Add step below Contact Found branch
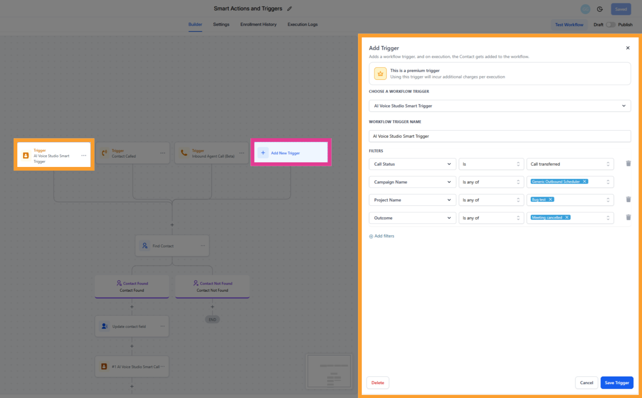Viewport: 642px width, 398px height. point(132,307)
